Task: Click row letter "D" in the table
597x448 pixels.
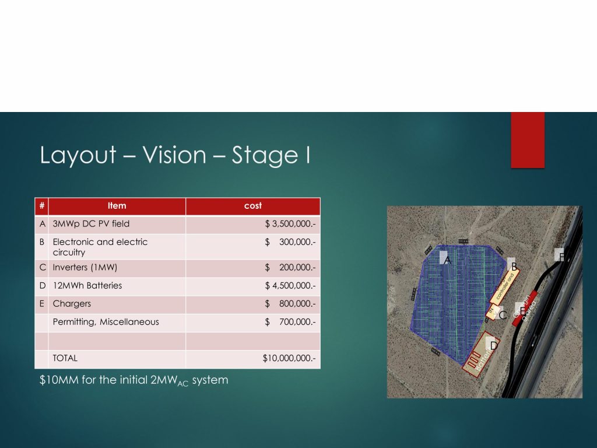Action: tap(42, 286)
